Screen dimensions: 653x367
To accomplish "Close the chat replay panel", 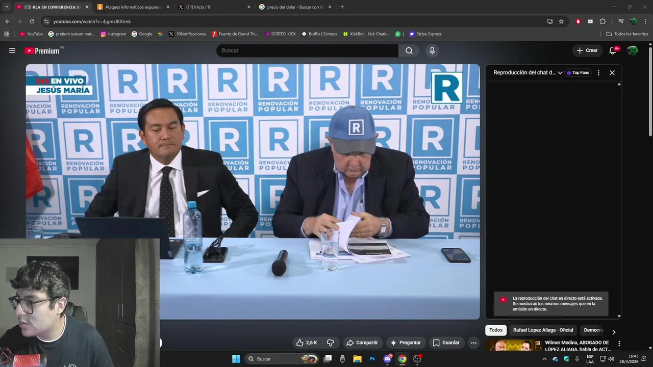I will [x=612, y=73].
